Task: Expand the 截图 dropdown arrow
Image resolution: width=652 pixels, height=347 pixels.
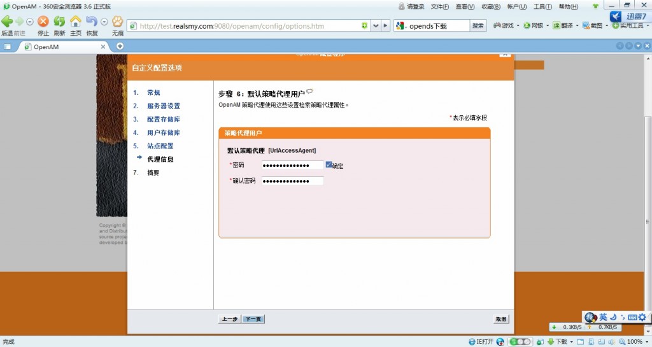Action: point(607,25)
